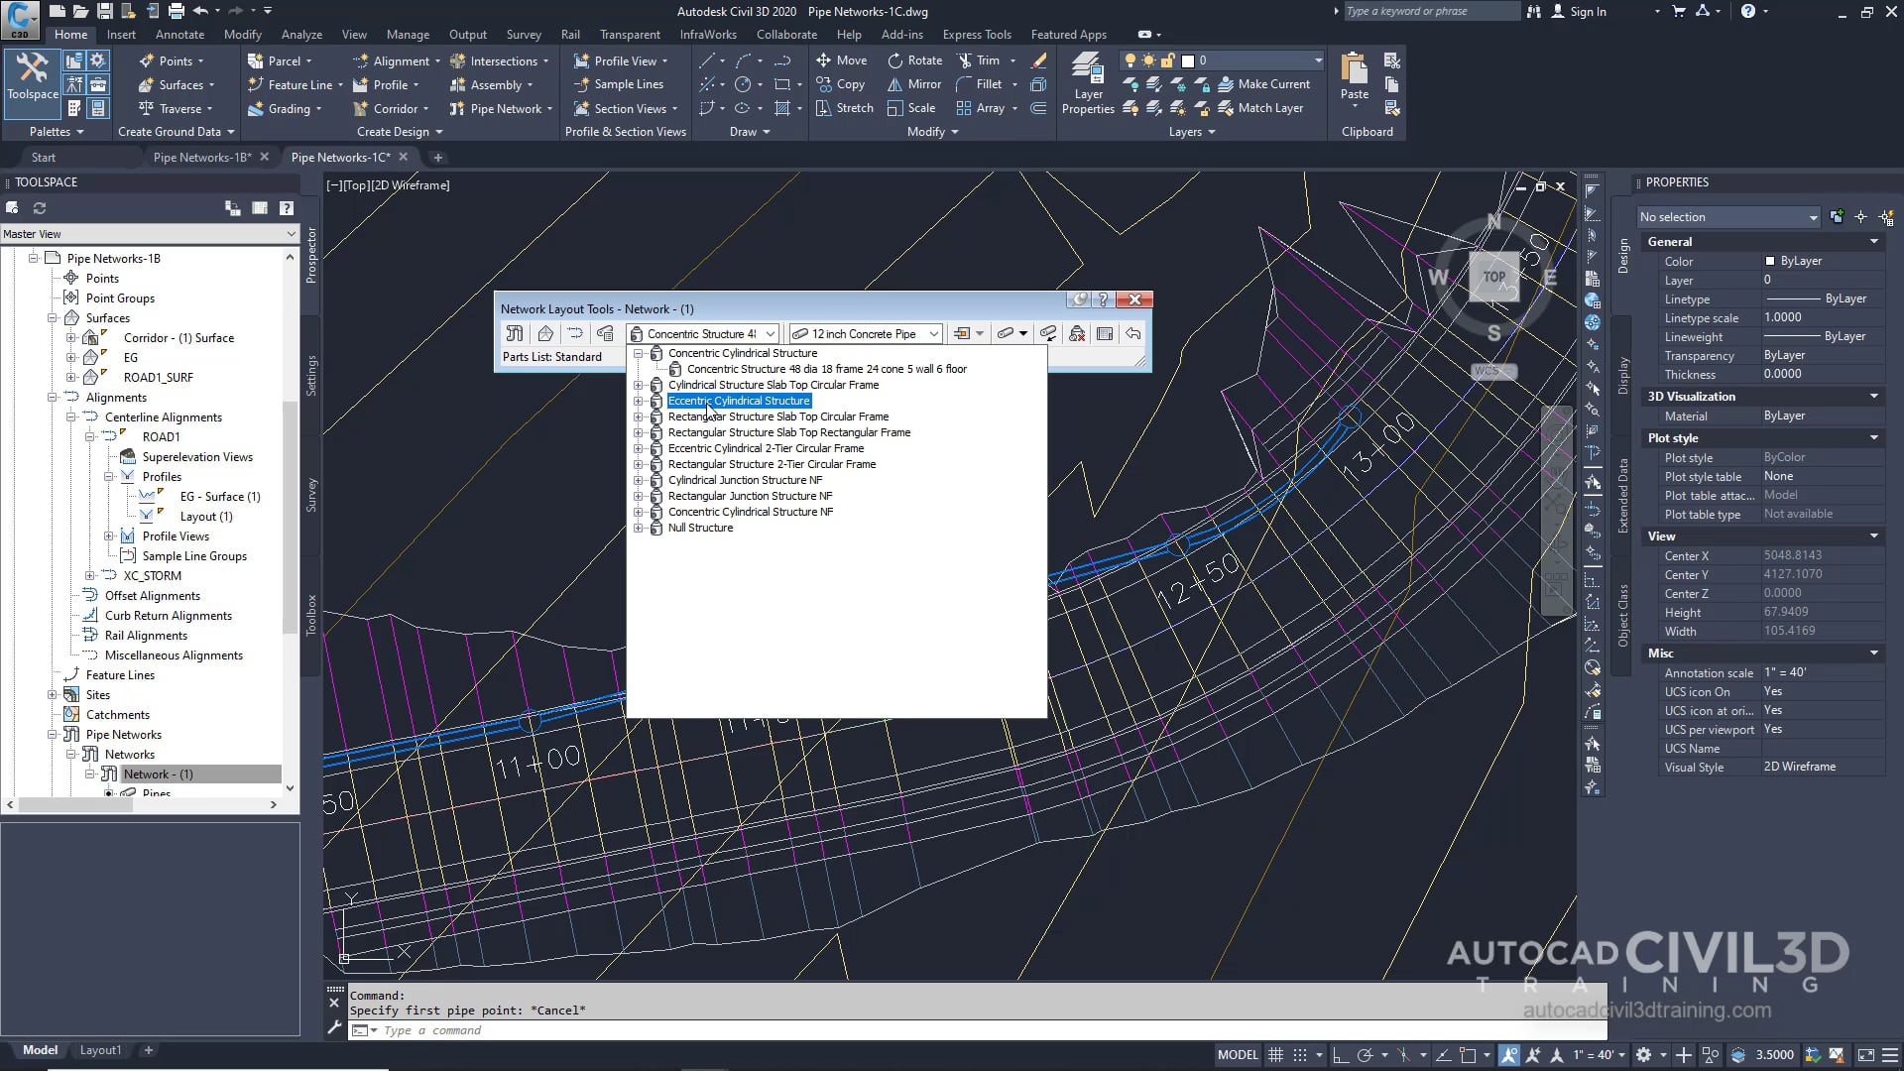Select the Move tool in Modify panel
Image resolution: width=1904 pixels, height=1071 pixels.
pos(841,60)
